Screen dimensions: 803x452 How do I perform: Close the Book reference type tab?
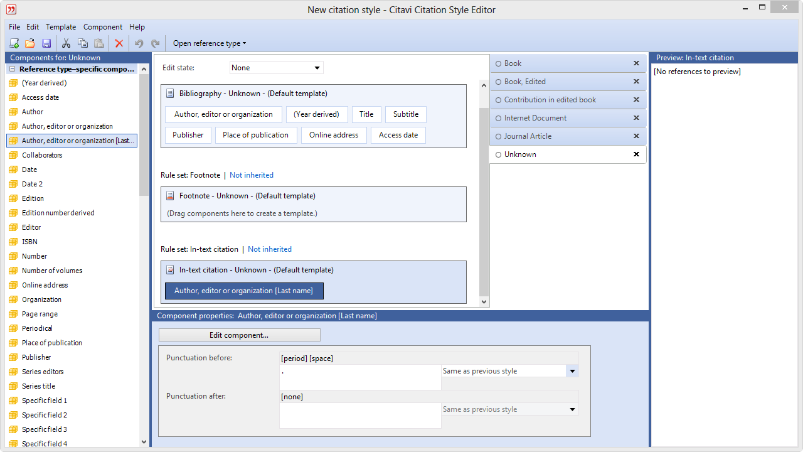click(636, 63)
